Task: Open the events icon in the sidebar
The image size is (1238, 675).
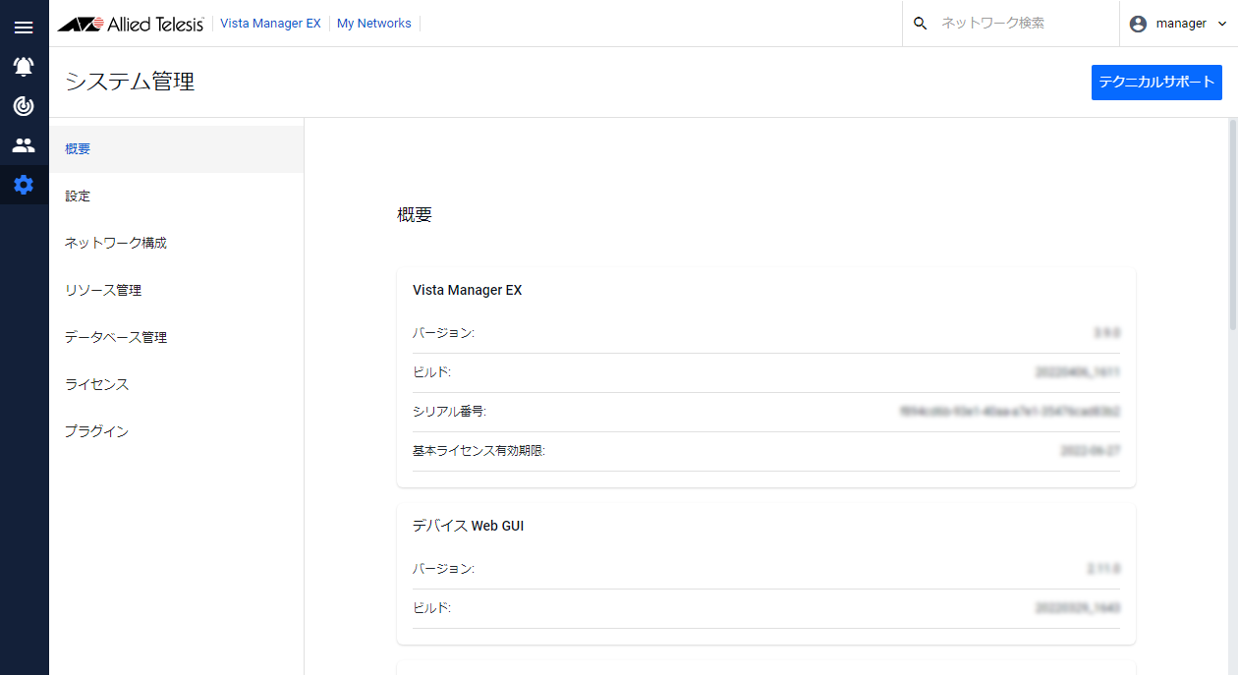Action: click(x=24, y=105)
